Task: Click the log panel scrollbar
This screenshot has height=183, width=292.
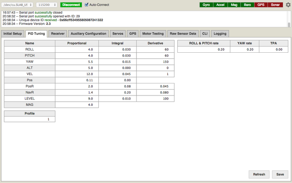Action: coord(287,19)
